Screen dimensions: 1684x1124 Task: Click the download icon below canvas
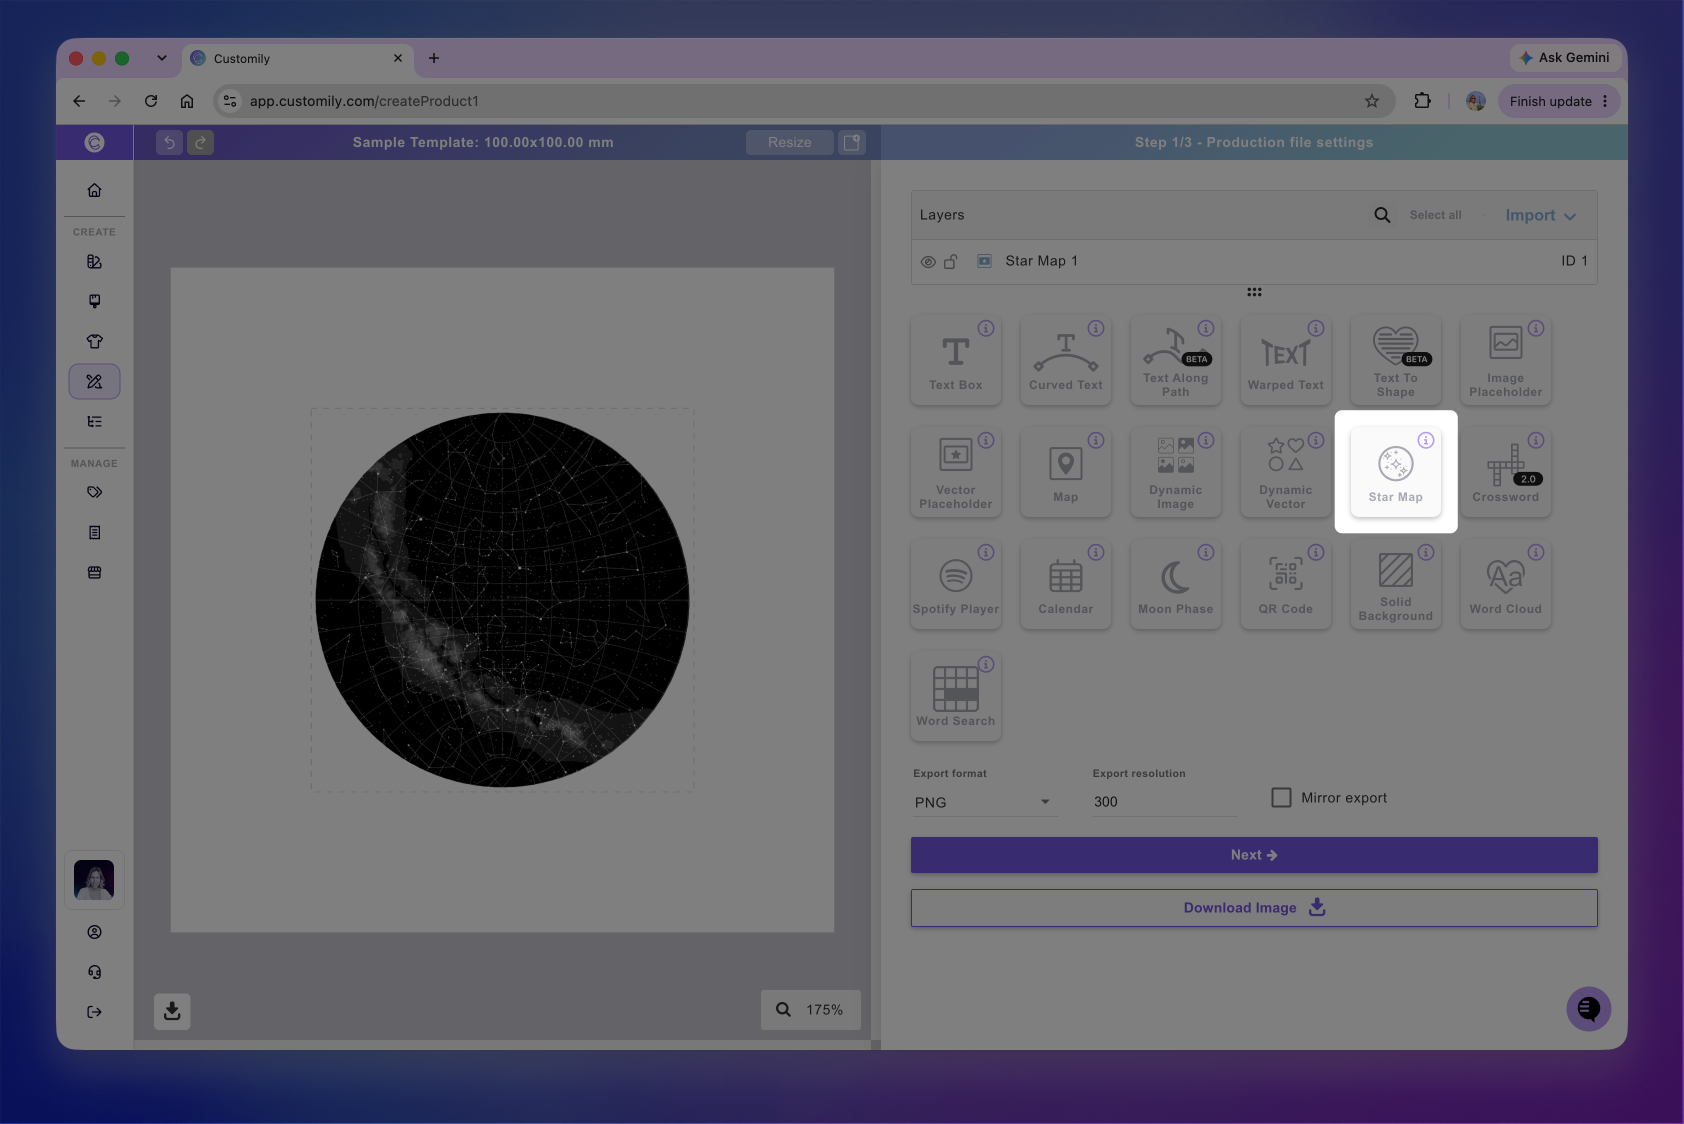(x=172, y=1010)
